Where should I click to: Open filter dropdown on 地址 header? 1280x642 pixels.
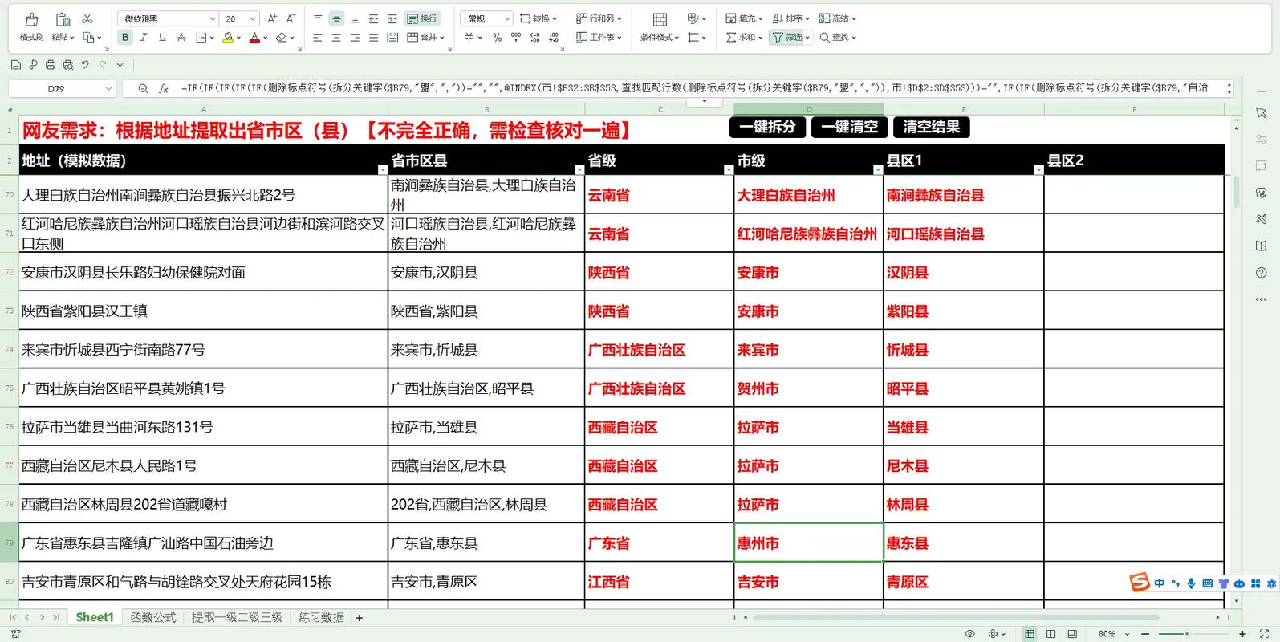(382, 169)
